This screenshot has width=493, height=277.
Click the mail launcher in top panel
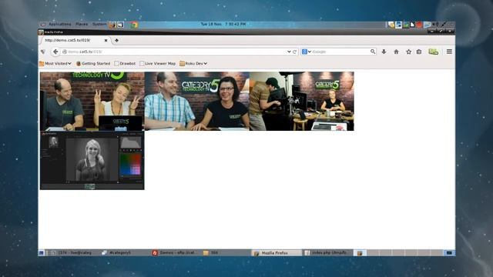coord(120,25)
